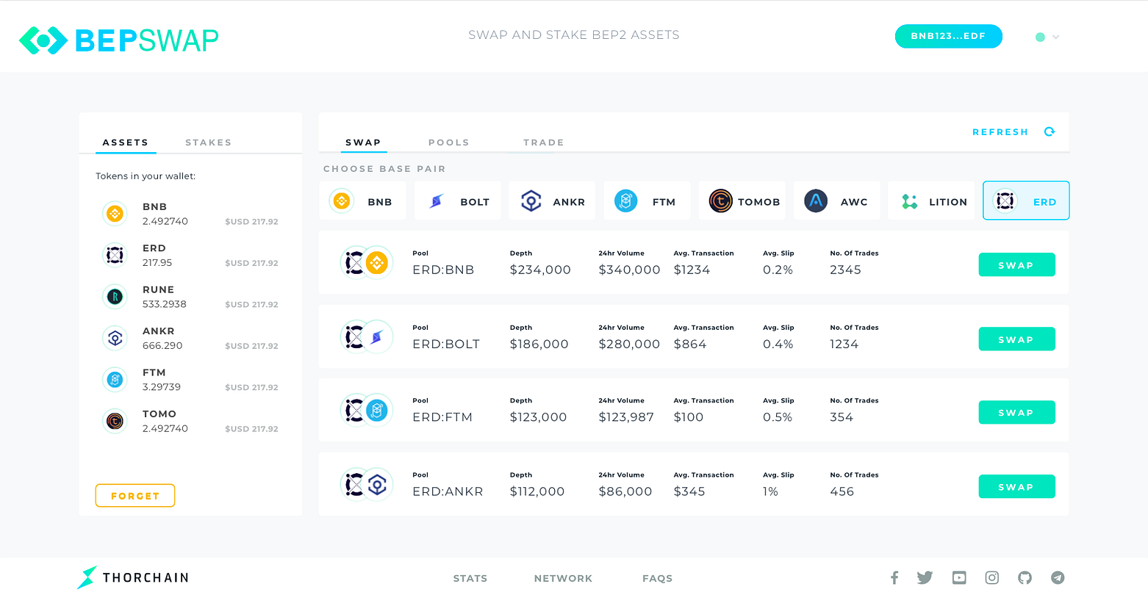
Task: Click the refresh circular arrow icon
Action: tap(1050, 131)
